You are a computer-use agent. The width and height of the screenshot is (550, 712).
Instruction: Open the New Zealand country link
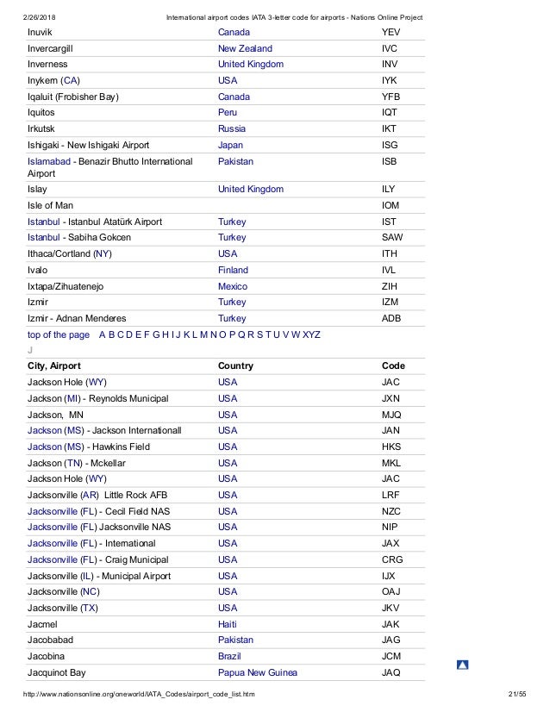(x=245, y=48)
